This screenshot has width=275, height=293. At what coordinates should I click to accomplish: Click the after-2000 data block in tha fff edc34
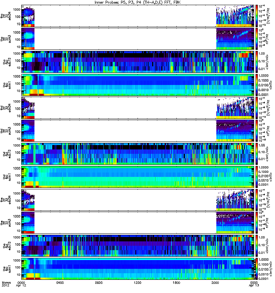point(235,16)
